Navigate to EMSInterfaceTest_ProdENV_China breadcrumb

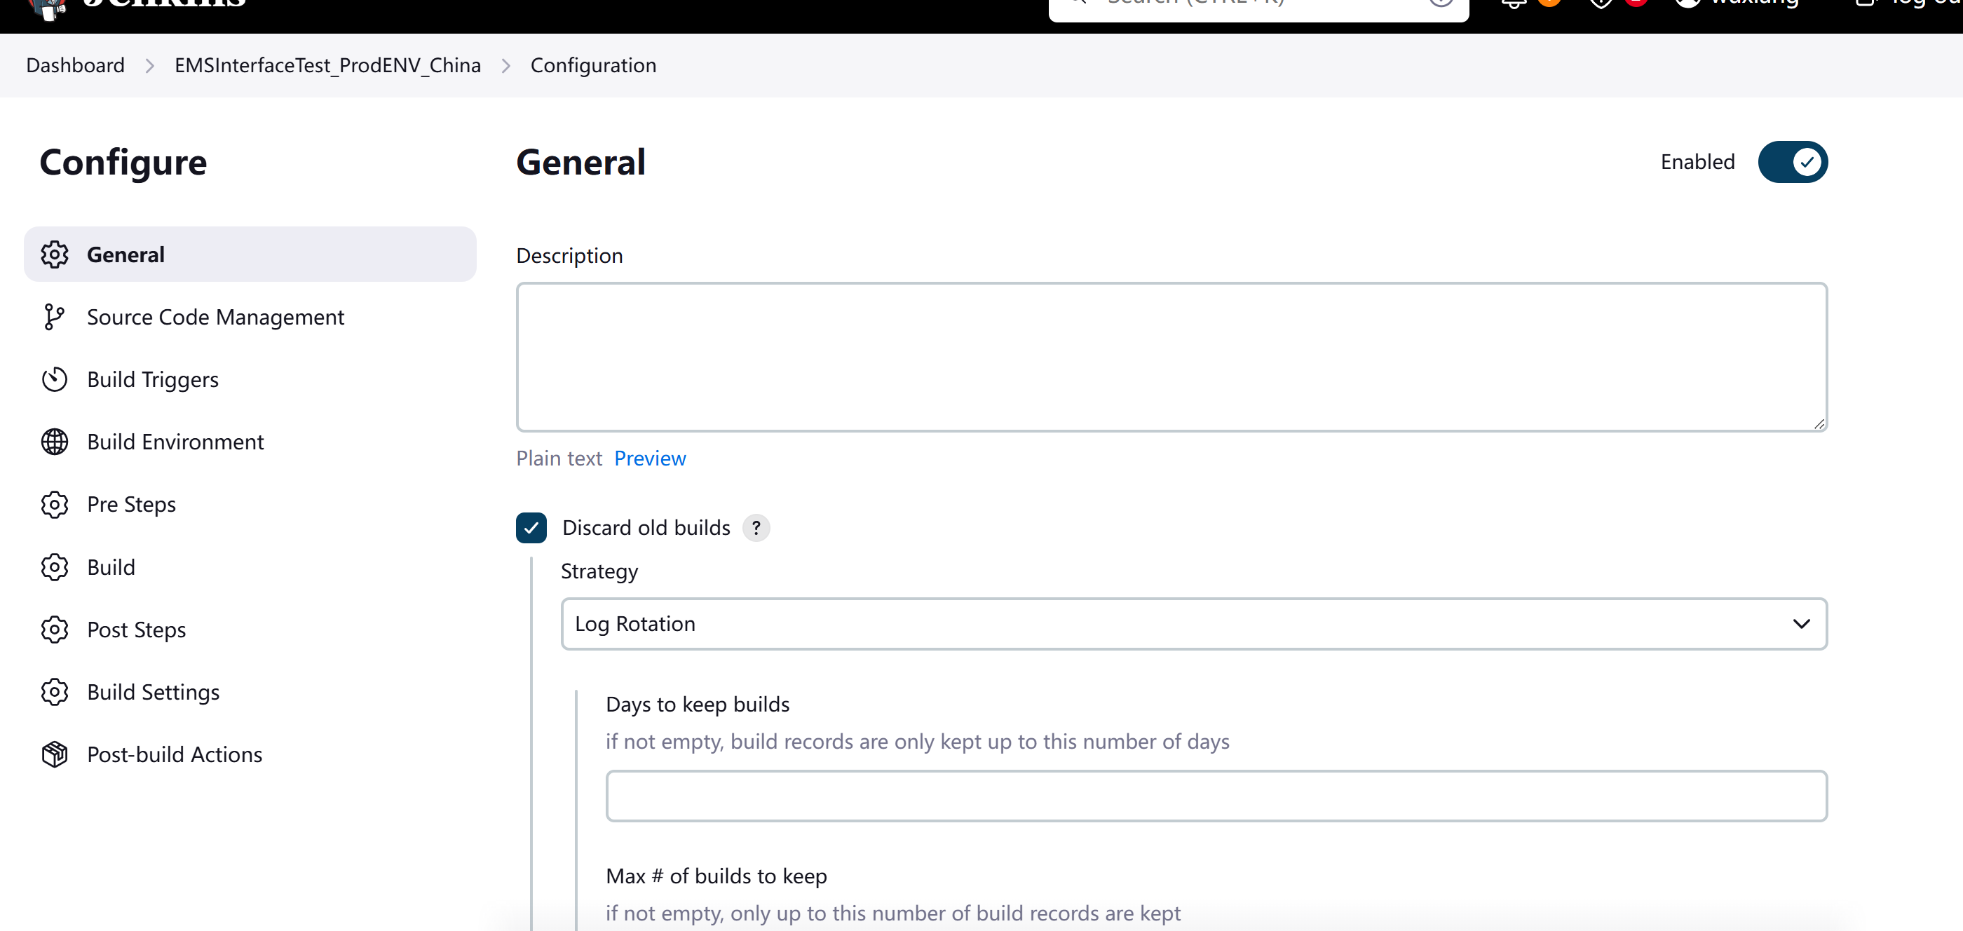[327, 65]
